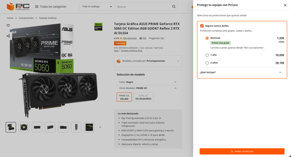Play the product video thumbnail
Screen dimensions: 291x157
click(x=24, y=127)
